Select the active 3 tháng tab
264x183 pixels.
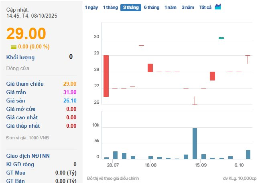coord(131,7)
